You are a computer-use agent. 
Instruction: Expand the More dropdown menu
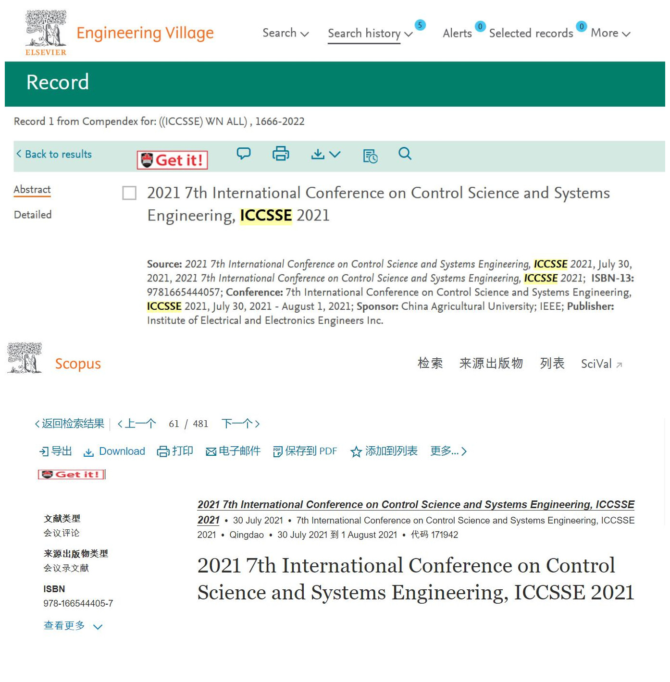coord(610,33)
